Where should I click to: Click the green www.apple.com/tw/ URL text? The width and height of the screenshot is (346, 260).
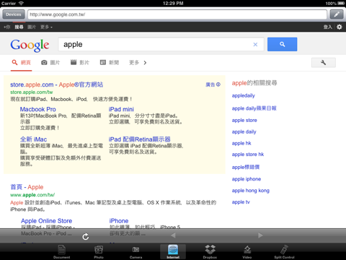(32, 195)
